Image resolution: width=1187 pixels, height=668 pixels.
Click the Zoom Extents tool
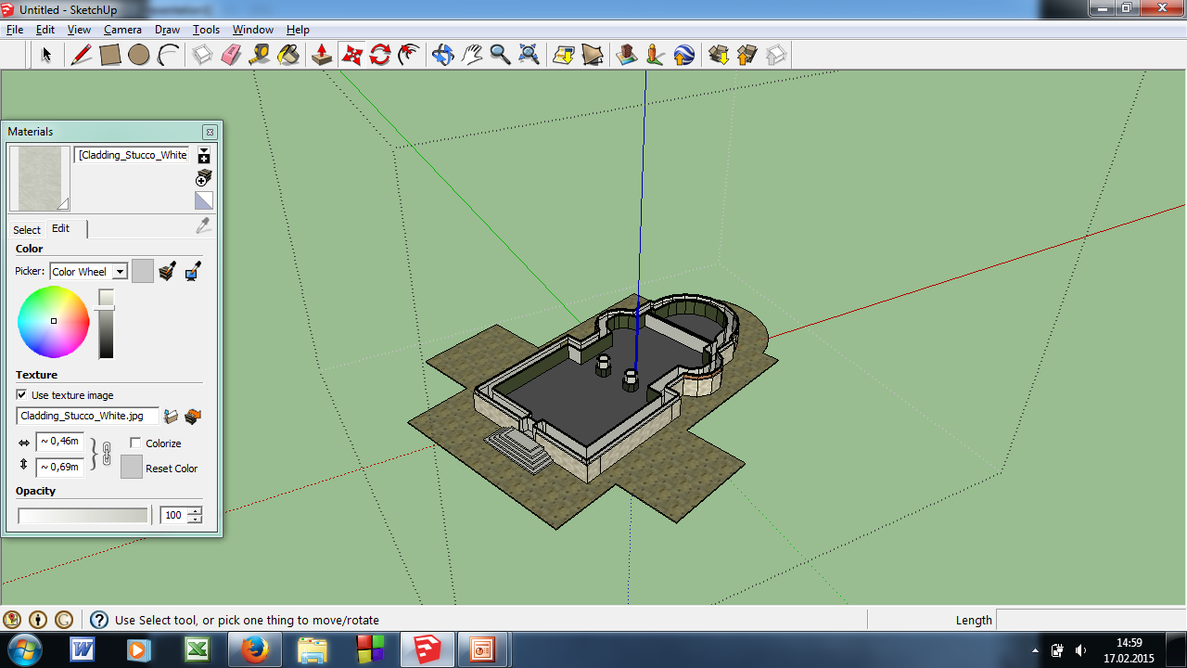pyautogui.click(x=529, y=56)
